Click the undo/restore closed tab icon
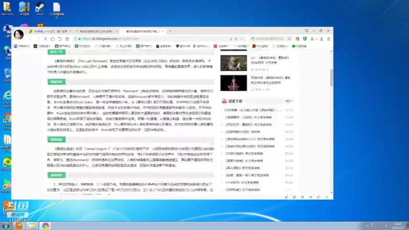The width and height of the screenshot is (409, 230). pyautogui.click(x=60, y=39)
